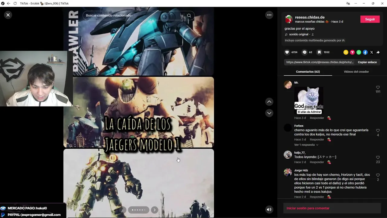Click browser back arrow
387x218 pixels.
(8, 3)
